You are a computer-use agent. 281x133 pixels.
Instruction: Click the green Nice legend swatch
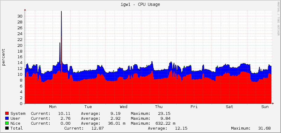click(x=7, y=123)
